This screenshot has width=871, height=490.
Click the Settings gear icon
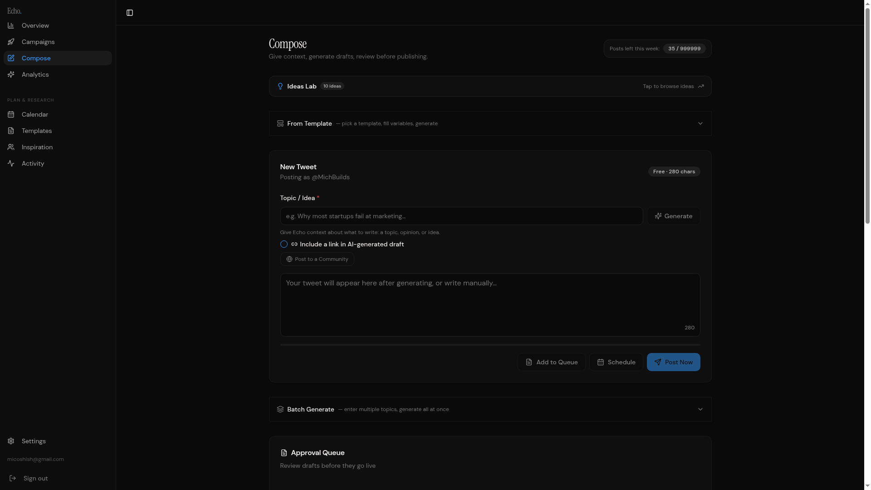click(11, 441)
